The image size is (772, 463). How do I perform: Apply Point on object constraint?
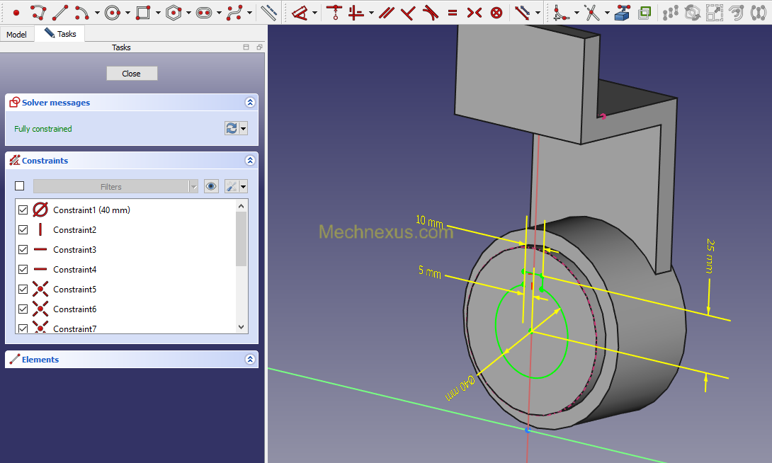coord(335,13)
